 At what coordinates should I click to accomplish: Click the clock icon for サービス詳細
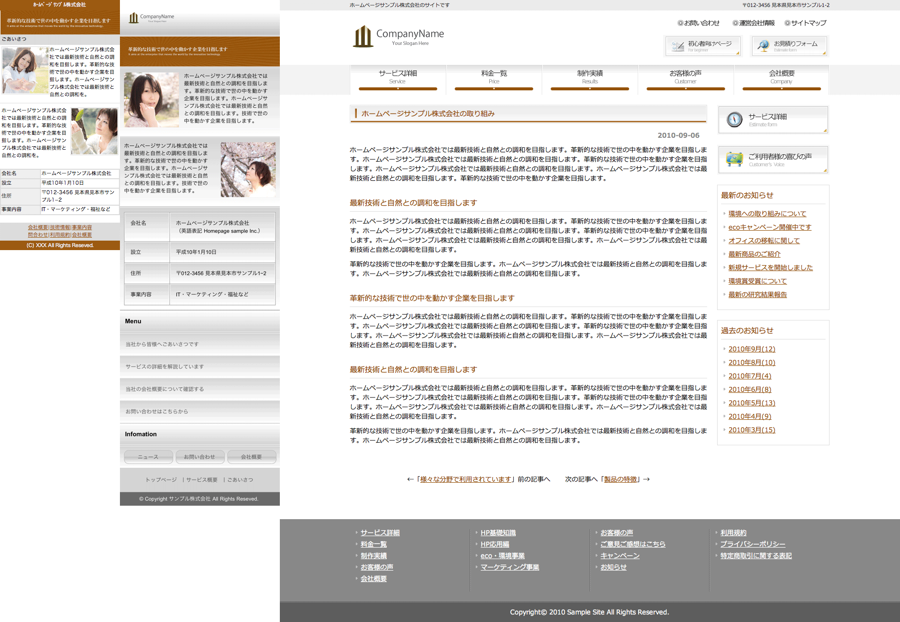[x=734, y=120]
